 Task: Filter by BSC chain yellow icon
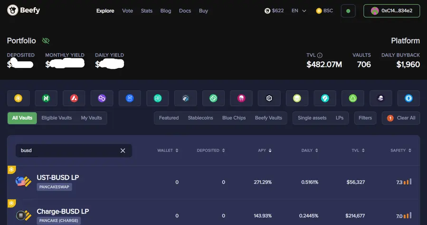[18, 98]
